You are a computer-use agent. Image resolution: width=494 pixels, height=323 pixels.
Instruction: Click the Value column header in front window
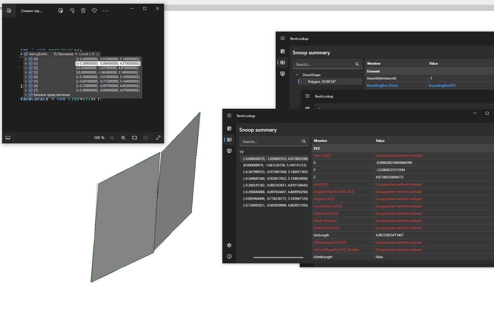(x=434, y=141)
